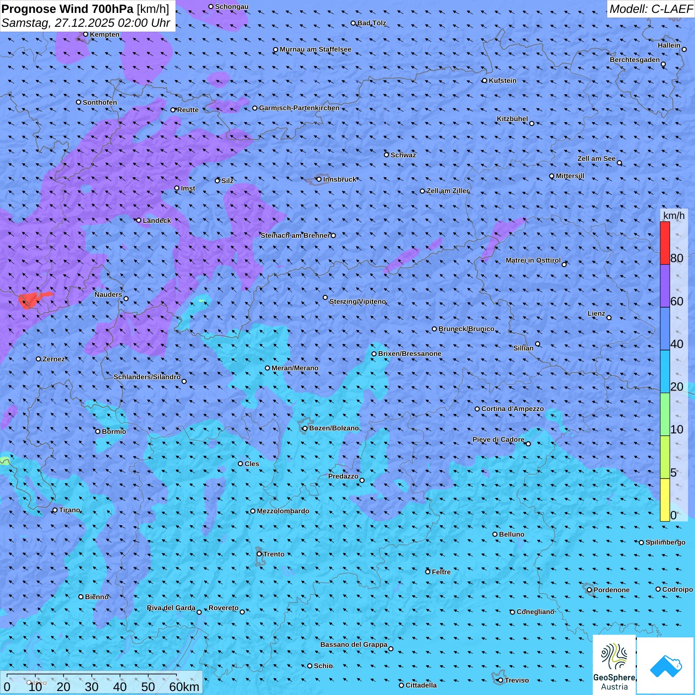This screenshot has width=695, height=695.
Task: Select the purple 60–80 legend segment
Action: (x=665, y=286)
